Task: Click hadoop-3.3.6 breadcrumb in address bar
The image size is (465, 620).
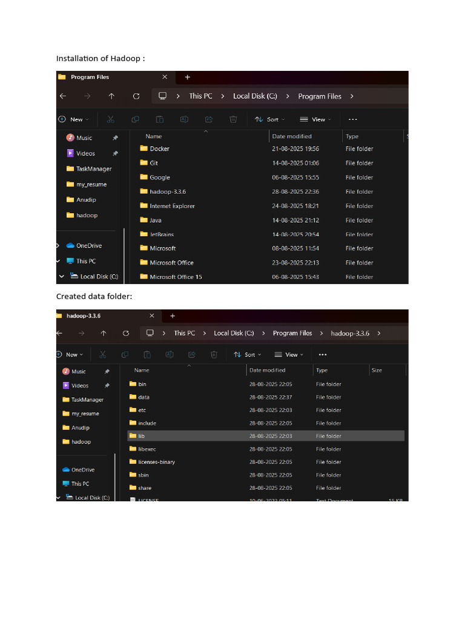Action: click(350, 334)
